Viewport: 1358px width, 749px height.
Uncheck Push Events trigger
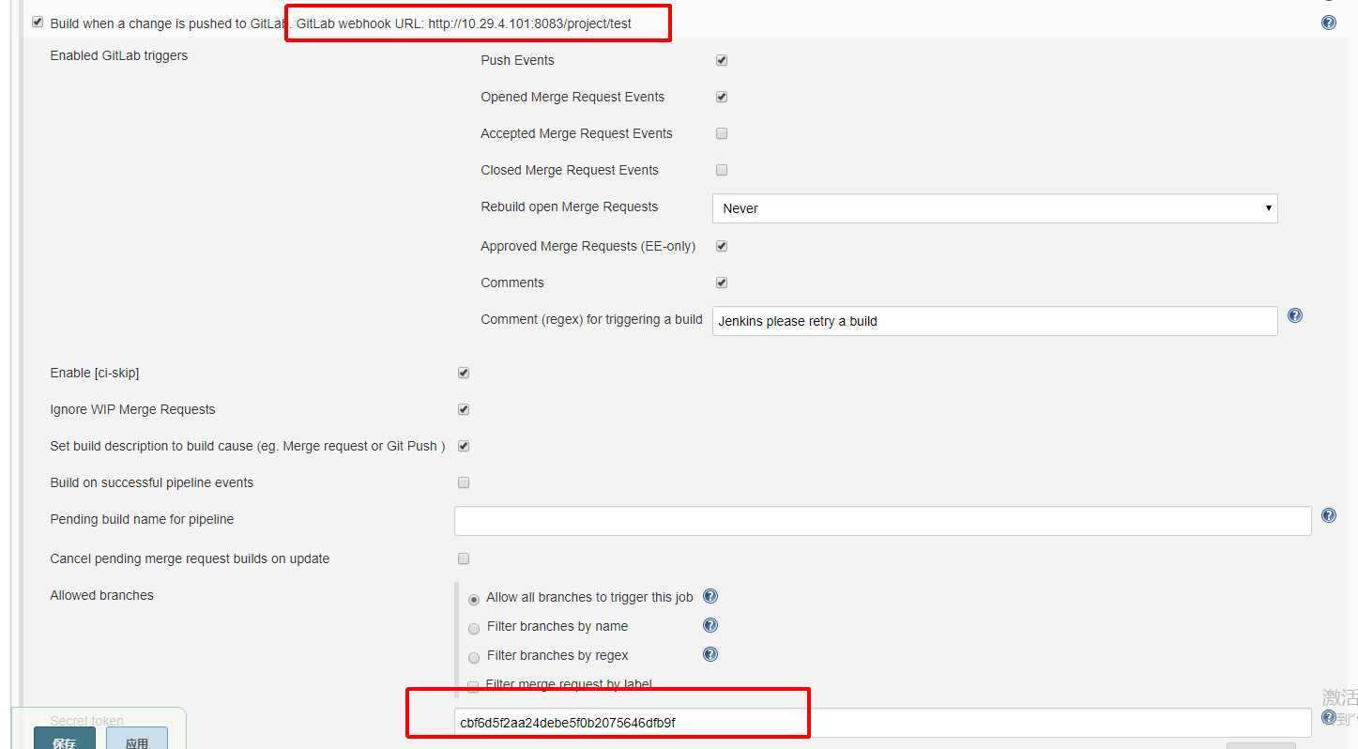(x=722, y=60)
